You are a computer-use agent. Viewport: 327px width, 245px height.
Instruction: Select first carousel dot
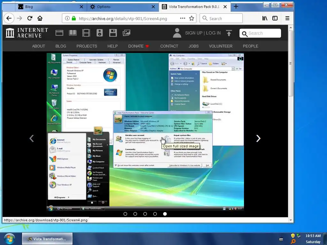(125, 214)
